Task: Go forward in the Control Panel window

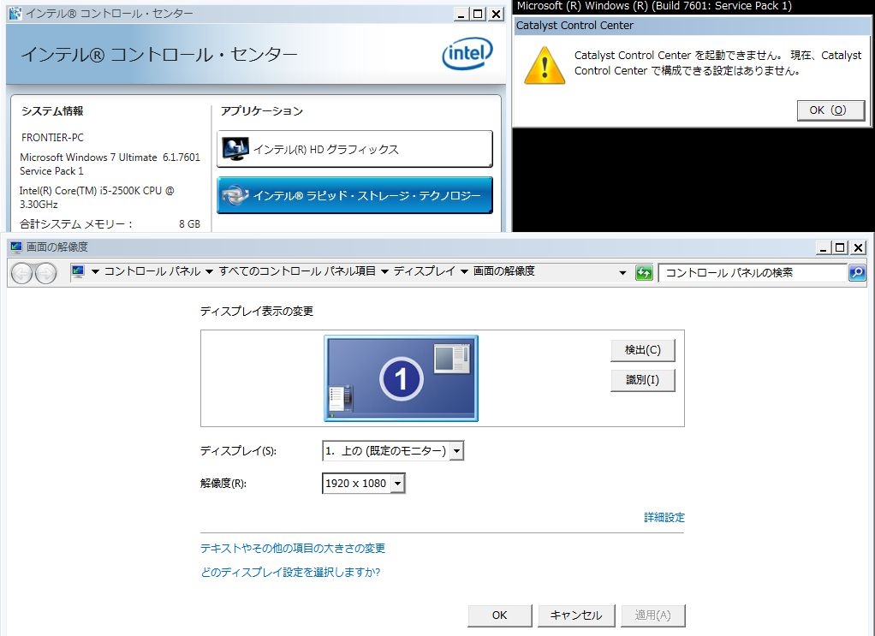Action: pos(45,273)
